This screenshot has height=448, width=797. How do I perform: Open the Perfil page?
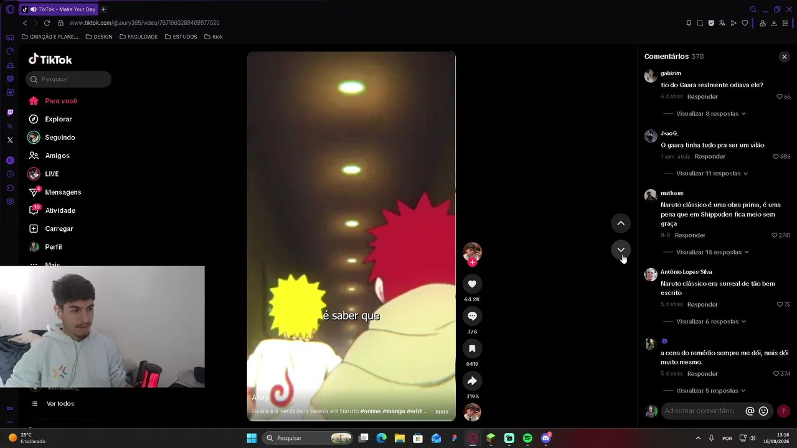(x=45, y=247)
